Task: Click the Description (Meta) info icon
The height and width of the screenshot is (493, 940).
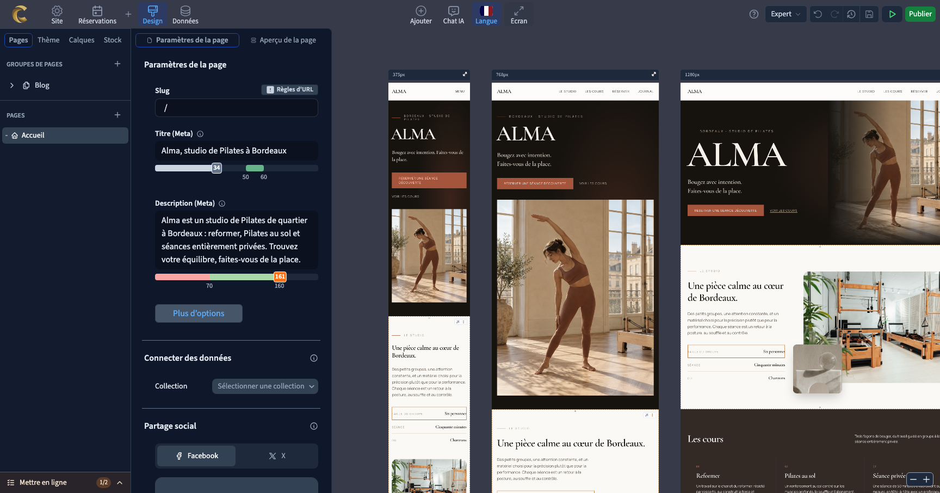Action: [x=222, y=204]
